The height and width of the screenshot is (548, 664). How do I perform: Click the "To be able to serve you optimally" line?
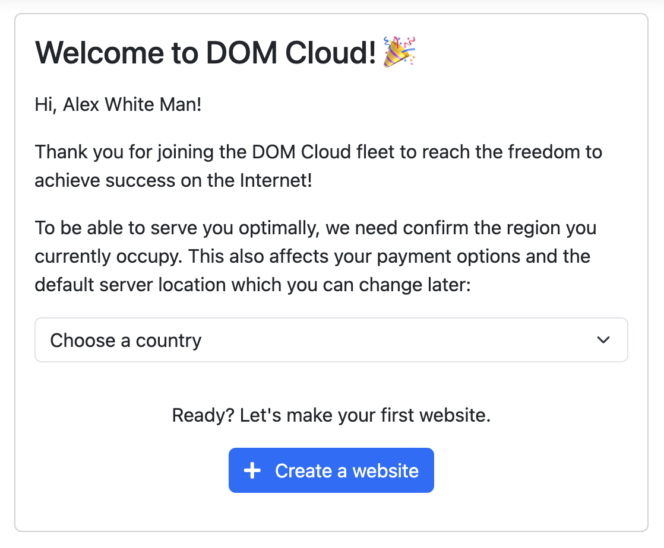click(x=315, y=228)
